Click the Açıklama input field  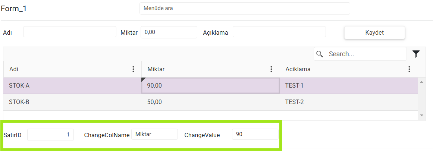pyautogui.click(x=279, y=32)
